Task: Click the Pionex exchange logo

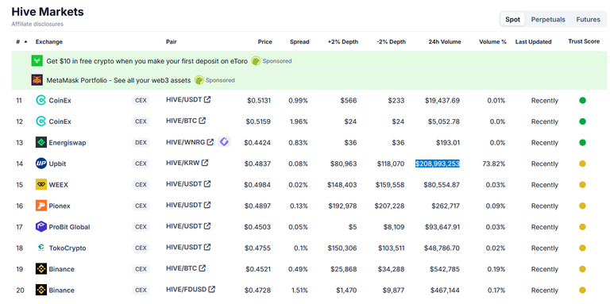Action: tap(41, 206)
